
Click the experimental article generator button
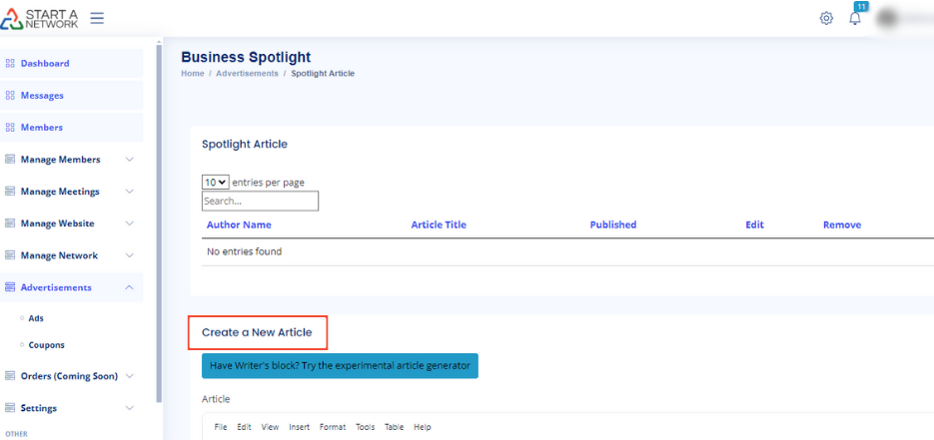pos(340,365)
